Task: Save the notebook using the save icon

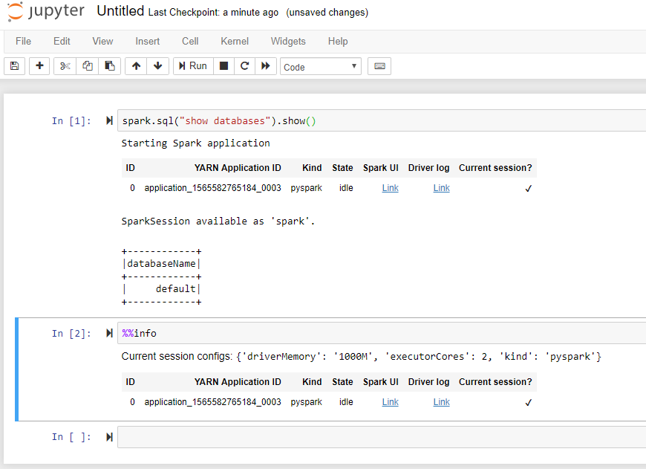Action: pos(14,65)
